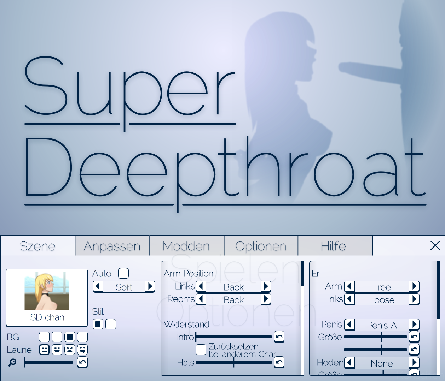Select the second Stil option box
This screenshot has height=381, width=445.
tap(111, 324)
